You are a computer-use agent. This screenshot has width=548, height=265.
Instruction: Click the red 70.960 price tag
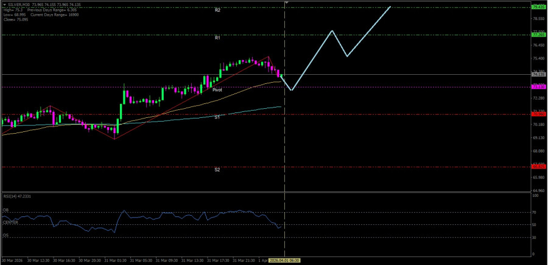[x=538, y=114]
